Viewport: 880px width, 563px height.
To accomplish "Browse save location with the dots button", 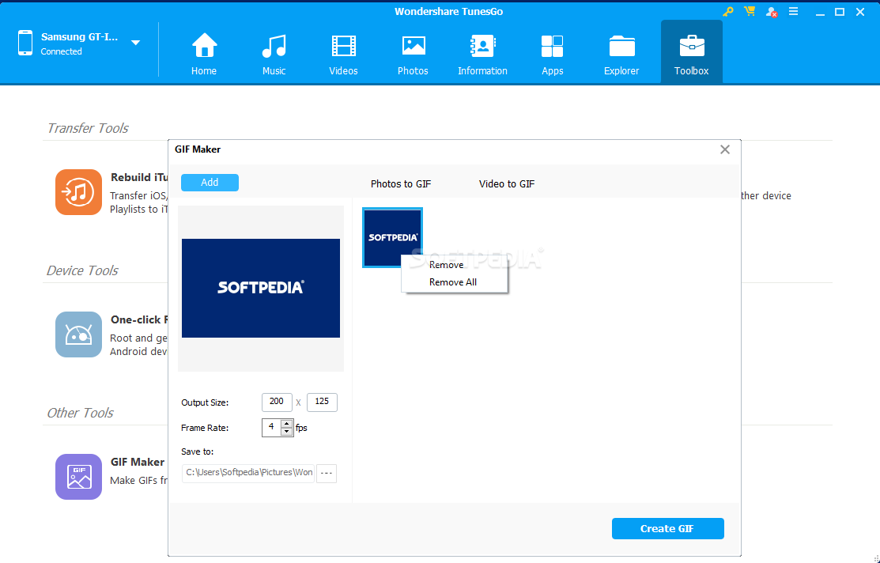I will click(x=327, y=473).
